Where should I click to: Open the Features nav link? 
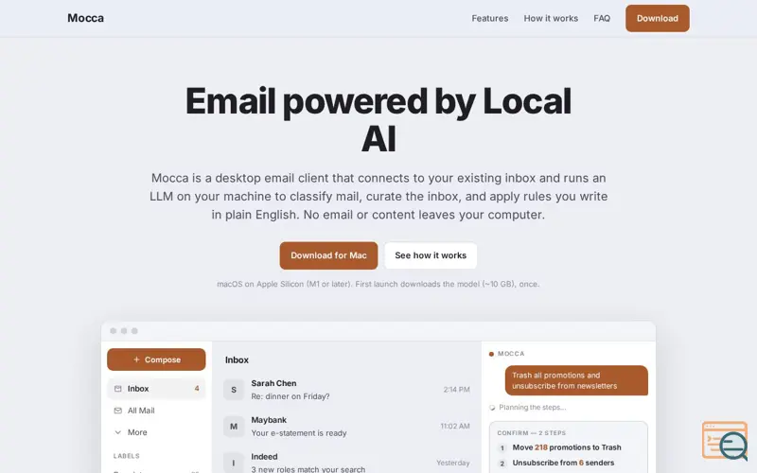click(x=489, y=18)
